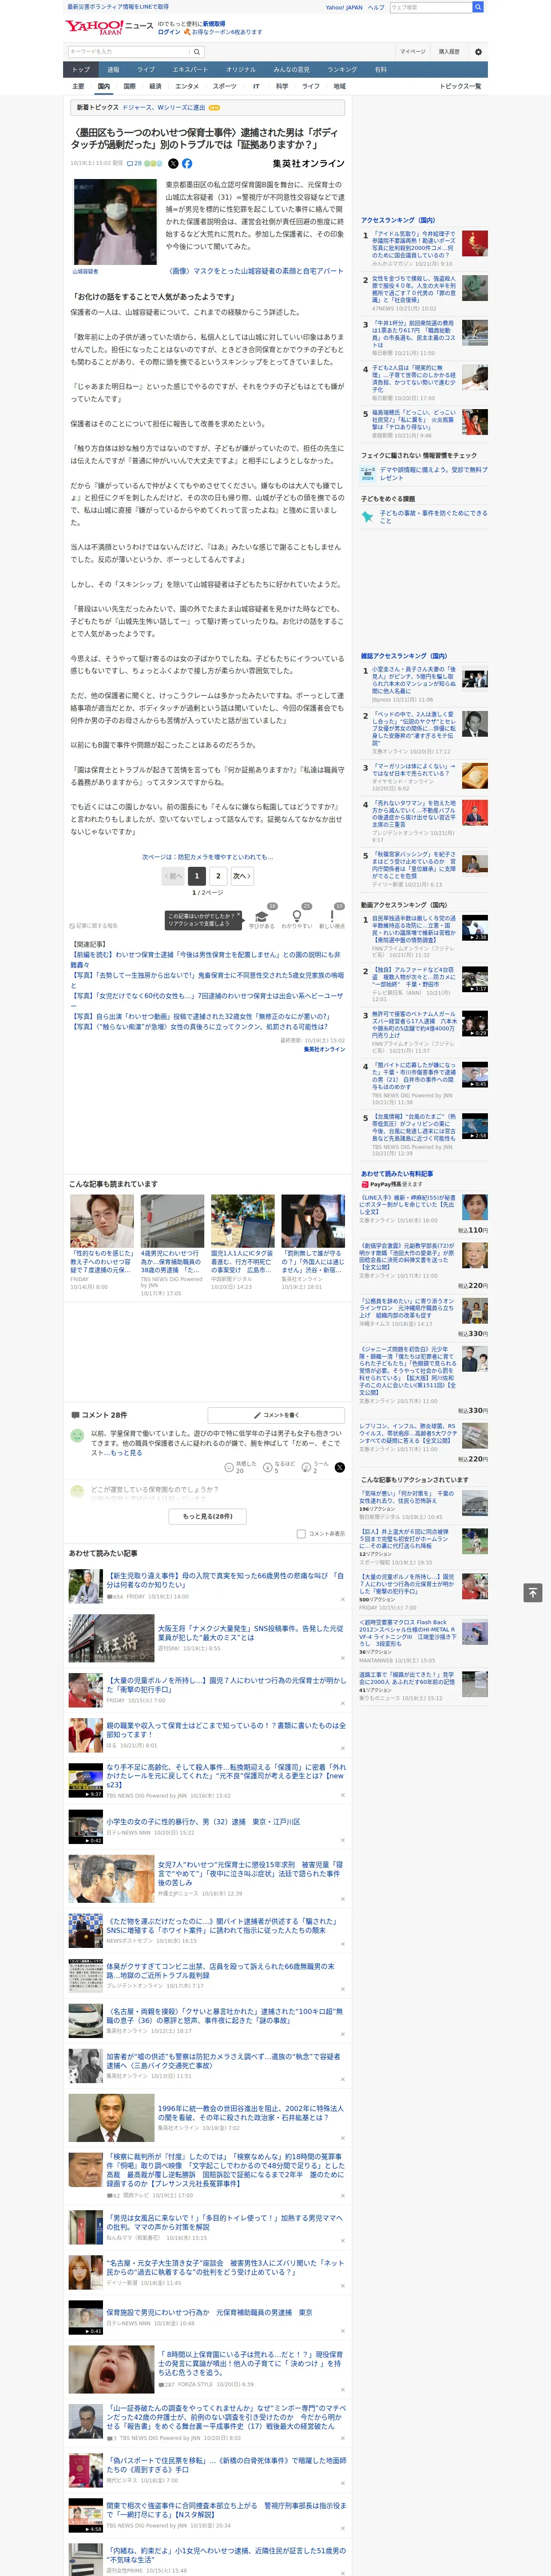The height and width of the screenshot is (2576, 551).
Task: Click the うーん reaction on the comment
Action: point(316,1467)
